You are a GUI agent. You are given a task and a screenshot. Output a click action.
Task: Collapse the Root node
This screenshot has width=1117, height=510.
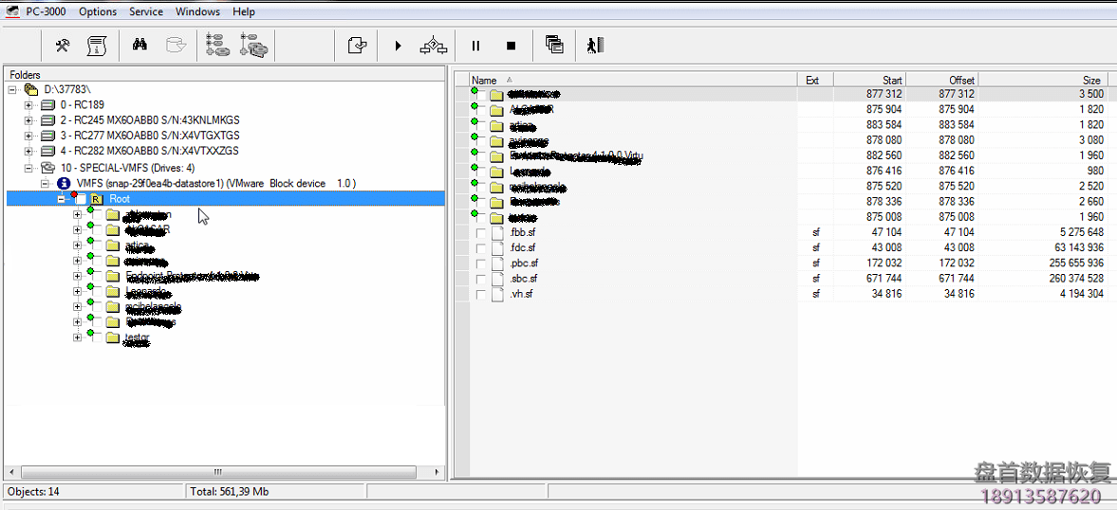click(62, 199)
